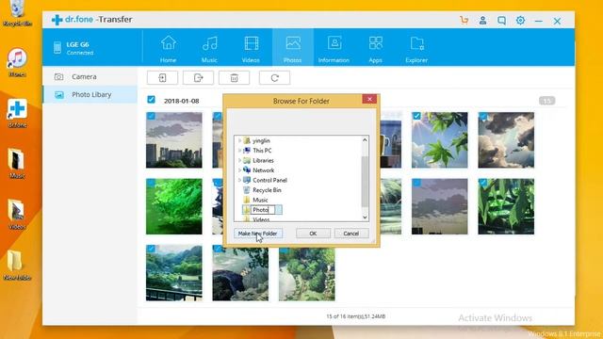The height and width of the screenshot is (339, 603).
Task: Select Recycle Bin in the folder tree
Action: (x=267, y=190)
